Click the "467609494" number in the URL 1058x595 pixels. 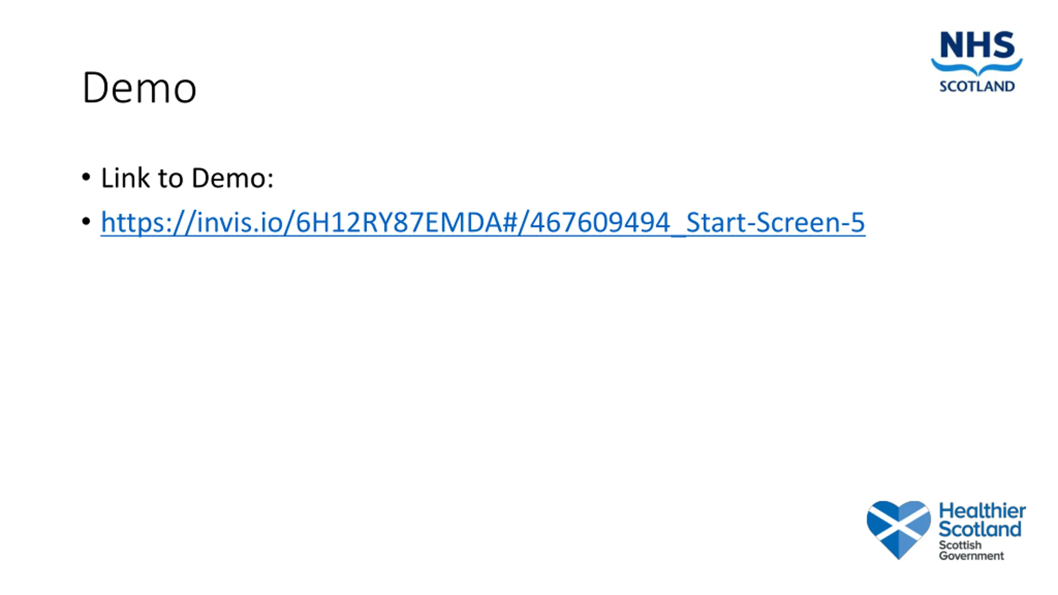click(600, 222)
